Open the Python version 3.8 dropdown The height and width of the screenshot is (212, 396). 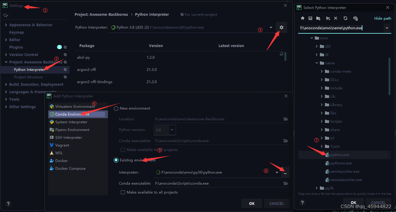point(172,130)
